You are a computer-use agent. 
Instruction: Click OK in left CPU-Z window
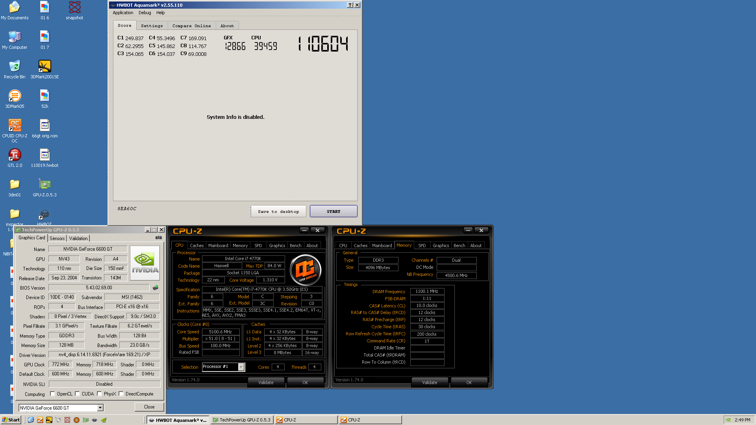pos(305,382)
